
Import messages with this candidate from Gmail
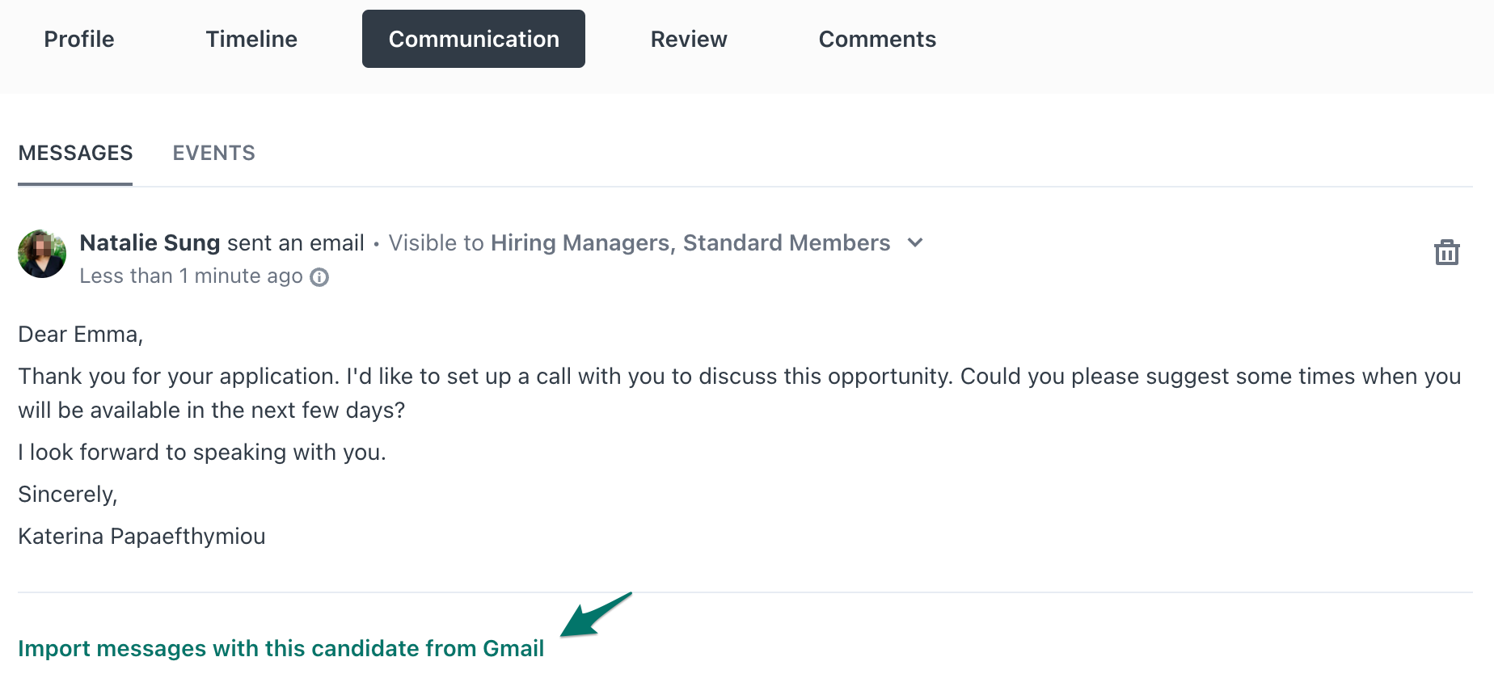pos(281,648)
